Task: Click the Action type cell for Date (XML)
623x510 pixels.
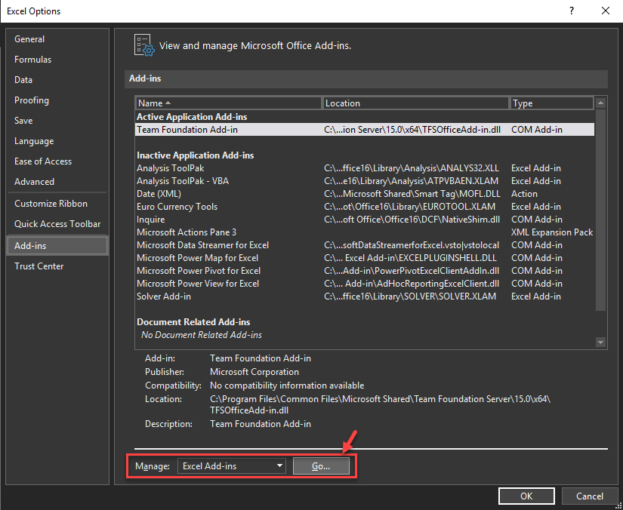Action: (524, 194)
